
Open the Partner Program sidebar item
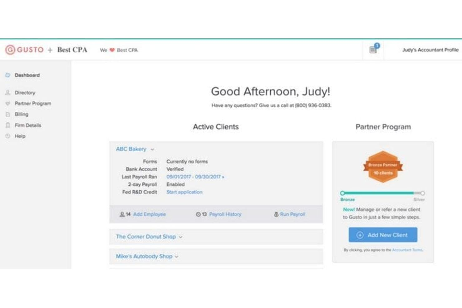click(x=32, y=103)
